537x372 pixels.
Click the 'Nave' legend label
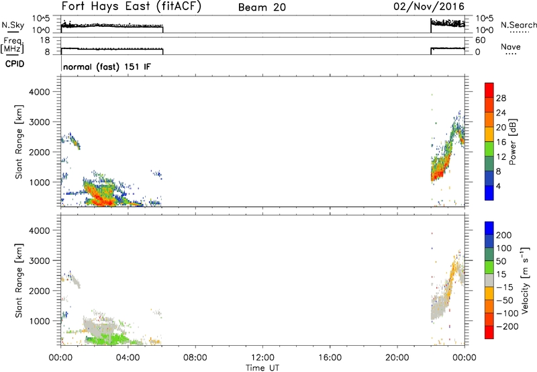point(510,47)
